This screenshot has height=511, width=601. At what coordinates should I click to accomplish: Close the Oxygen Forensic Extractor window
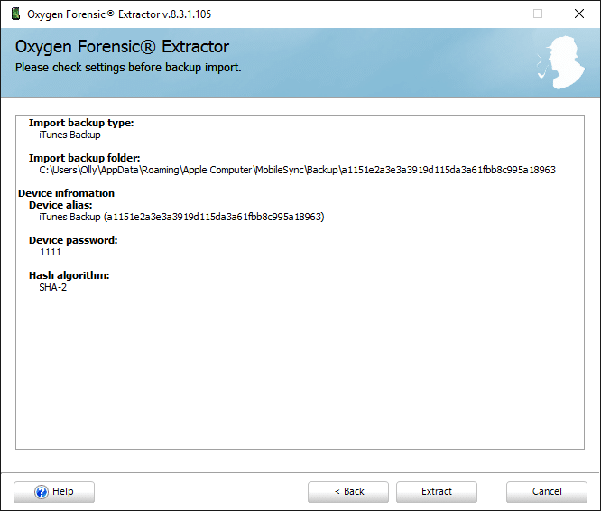[x=579, y=14]
